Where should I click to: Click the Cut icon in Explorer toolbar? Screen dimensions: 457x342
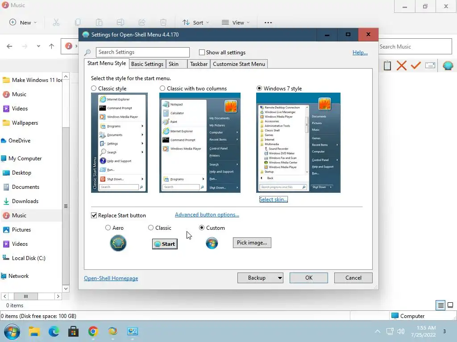click(x=56, y=22)
